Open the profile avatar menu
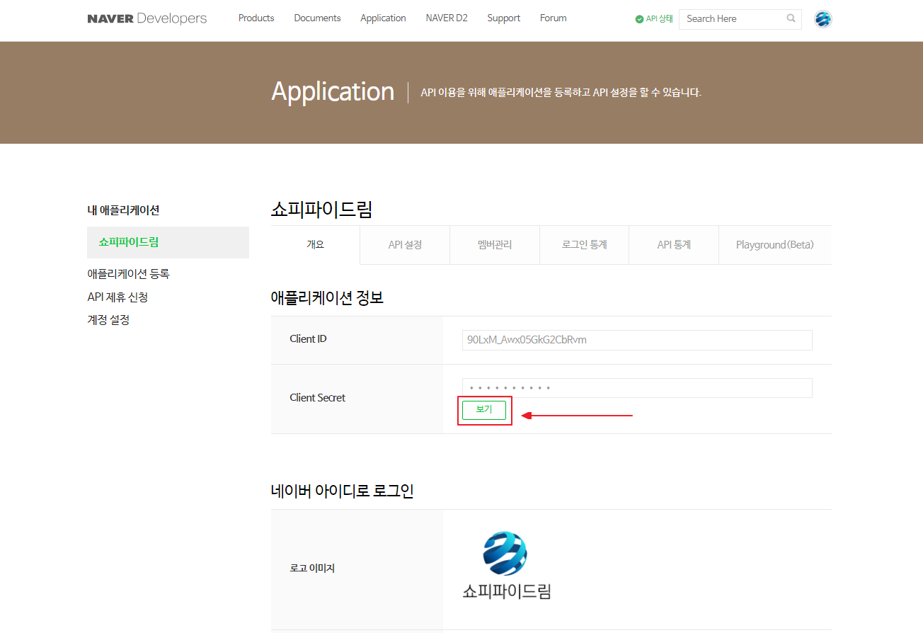This screenshot has width=923, height=633. (x=822, y=19)
